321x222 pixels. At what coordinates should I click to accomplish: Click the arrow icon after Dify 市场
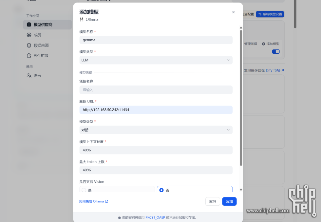click(282, 70)
